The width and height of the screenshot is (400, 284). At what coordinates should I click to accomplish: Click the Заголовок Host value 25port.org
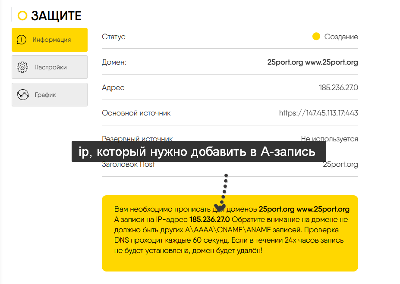(340, 164)
